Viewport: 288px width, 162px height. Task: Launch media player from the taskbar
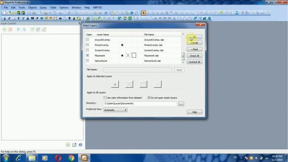point(45,158)
